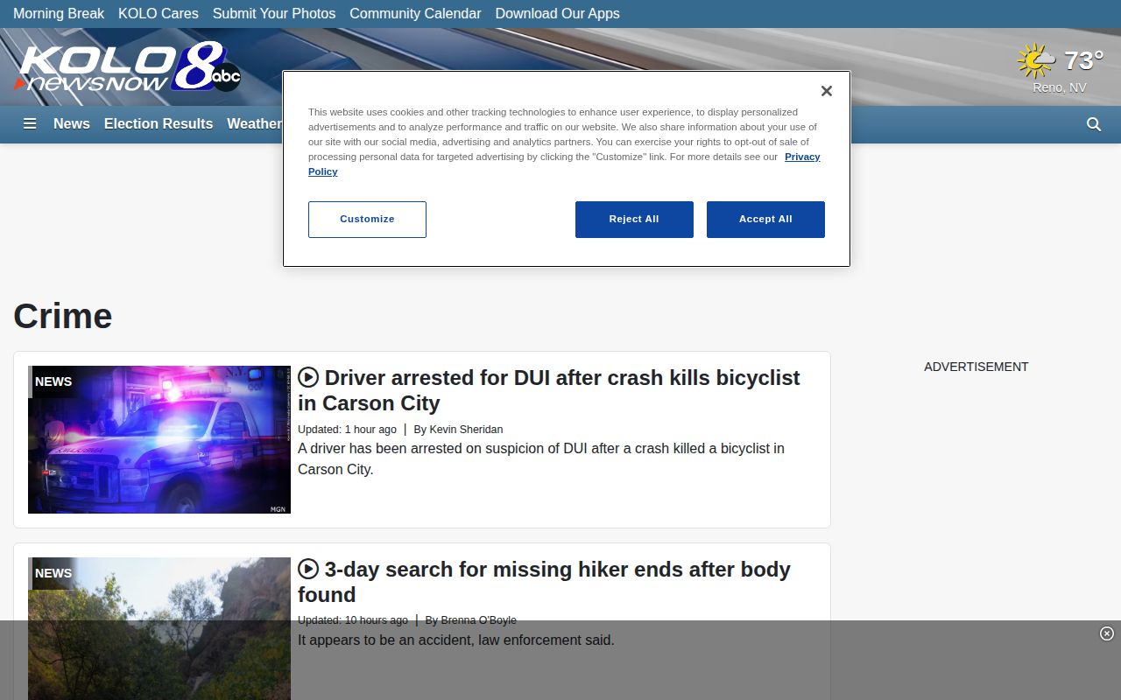Open the weather icon for Reno, NV
This screenshot has width=1121, height=700.
click(1036, 61)
